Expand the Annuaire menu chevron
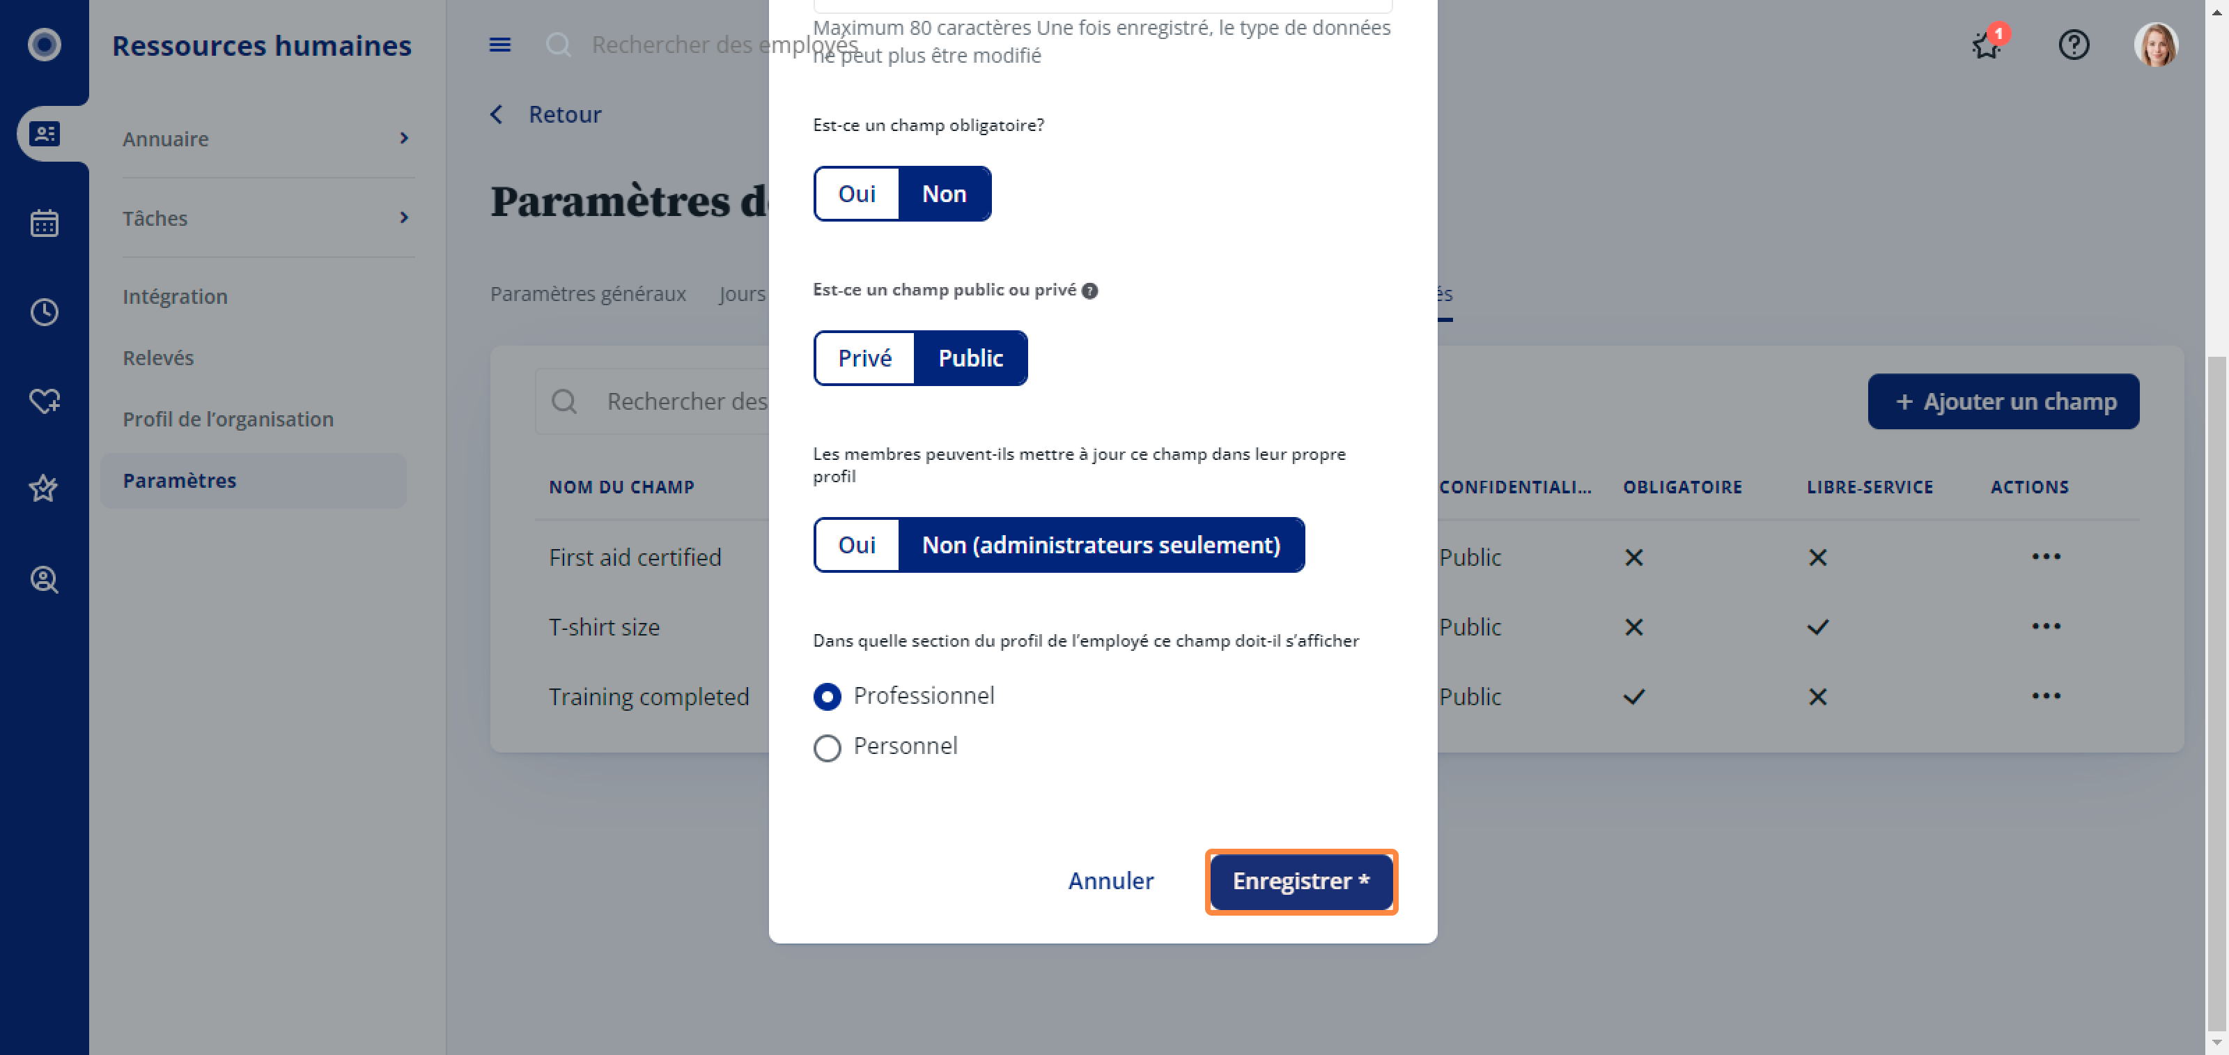2229x1055 pixels. (404, 139)
